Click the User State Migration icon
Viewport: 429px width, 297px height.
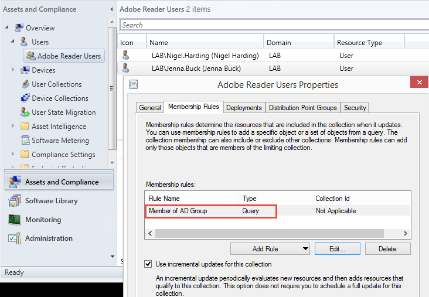point(25,112)
